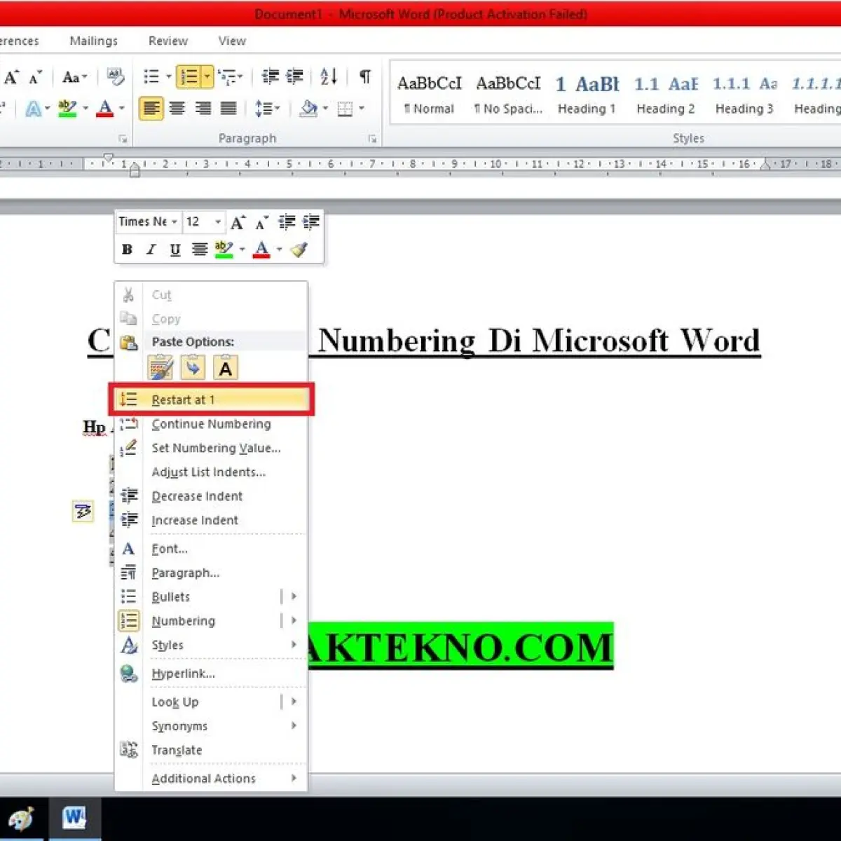This screenshot has width=841, height=841.
Task: Open mini toolbar font color arrow
Action: [x=279, y=249]
